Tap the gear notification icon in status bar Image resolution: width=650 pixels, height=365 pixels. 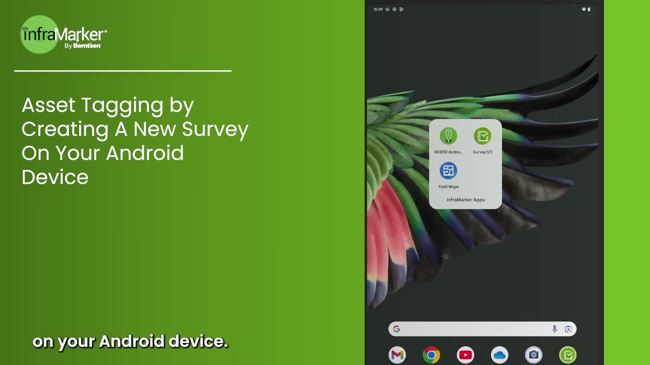click(x=394, y=9)
